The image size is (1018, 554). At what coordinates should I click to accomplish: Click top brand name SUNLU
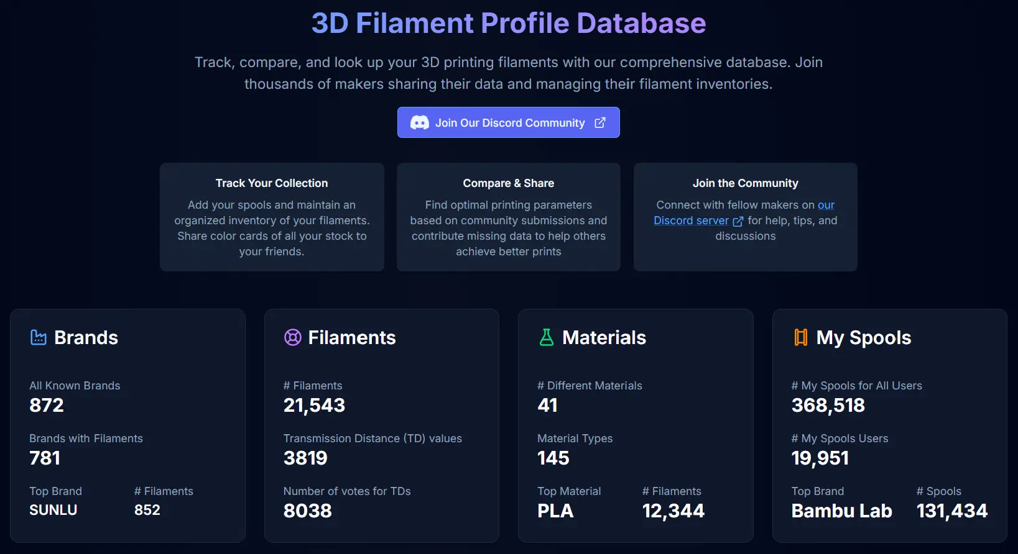tap(53, 510)
